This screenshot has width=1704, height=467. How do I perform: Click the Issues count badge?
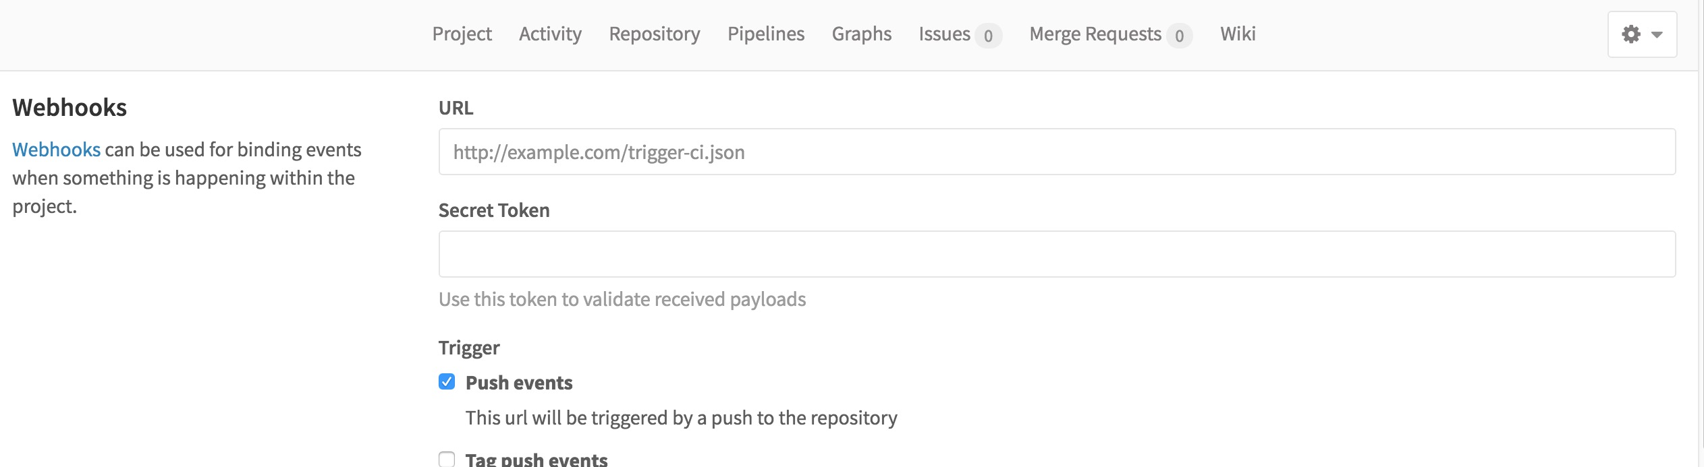pos(988,36)
